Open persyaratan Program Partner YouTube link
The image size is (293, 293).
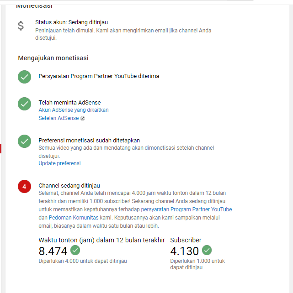click(186, 209)
